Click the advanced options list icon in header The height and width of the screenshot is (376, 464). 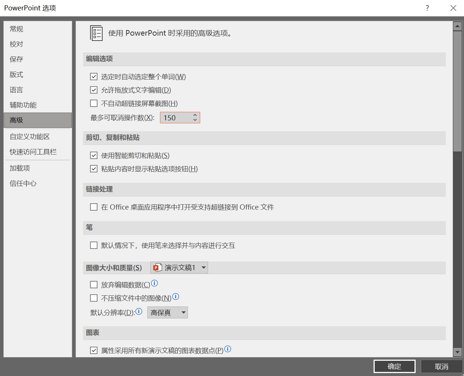96,33
